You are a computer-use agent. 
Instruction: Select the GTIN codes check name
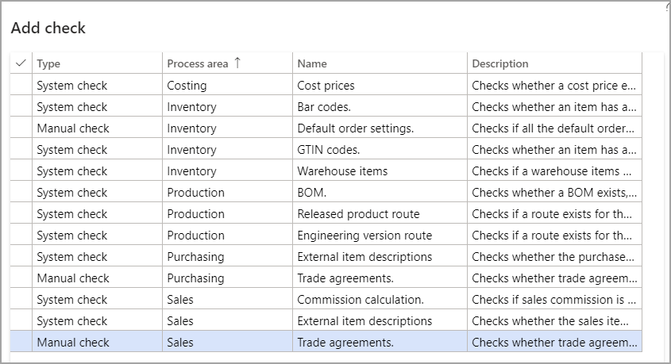tap(329, 149)
